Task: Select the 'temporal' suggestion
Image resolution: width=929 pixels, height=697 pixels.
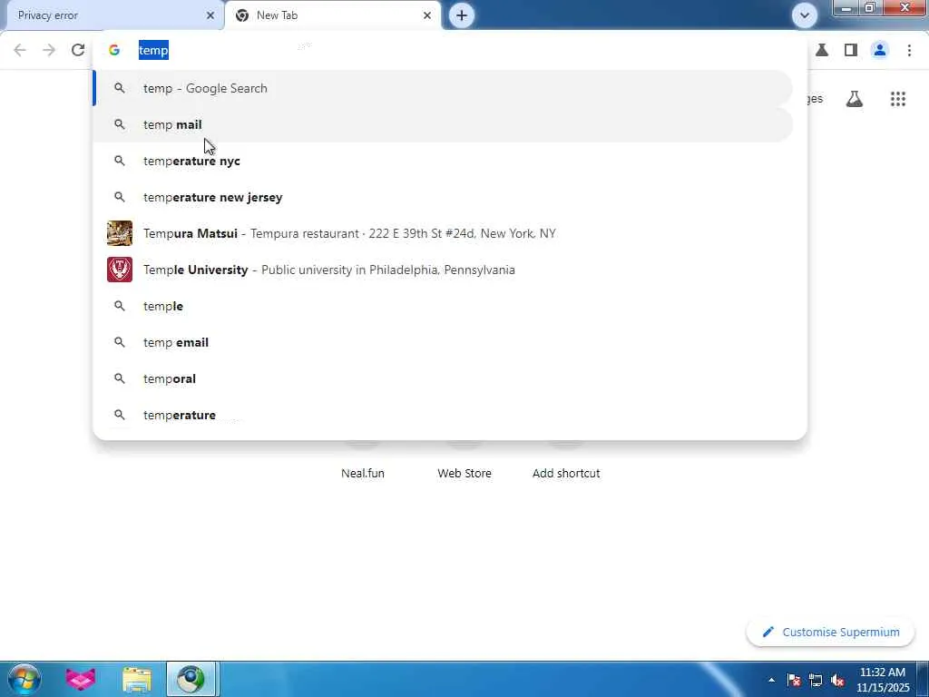Action: coord(443,378)
